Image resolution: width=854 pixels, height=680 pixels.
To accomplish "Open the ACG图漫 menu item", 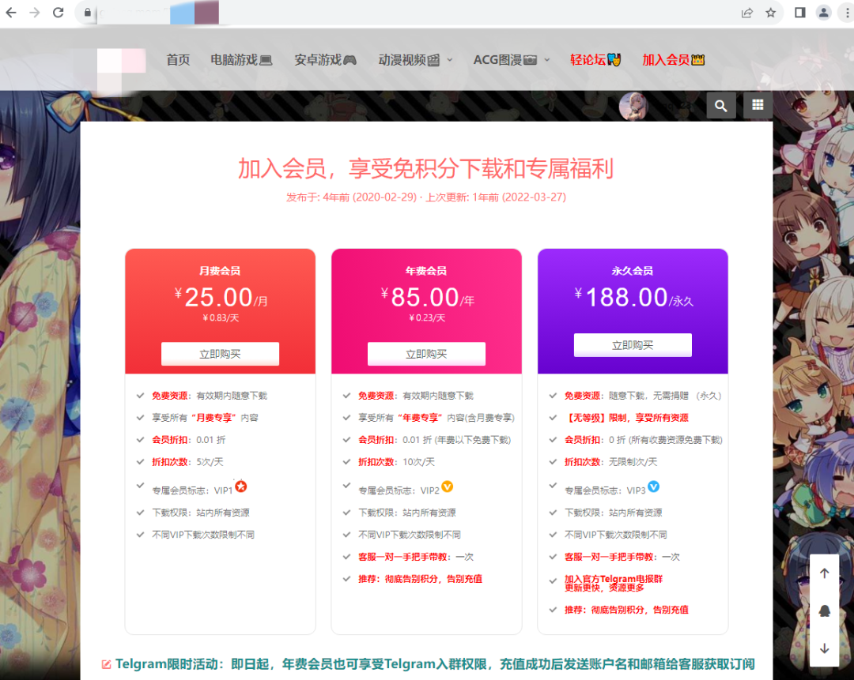I will tap(505, 60).
